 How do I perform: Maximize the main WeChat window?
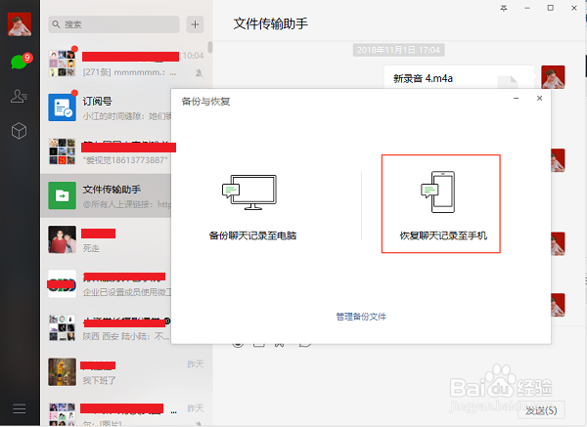tap(550, 8)
